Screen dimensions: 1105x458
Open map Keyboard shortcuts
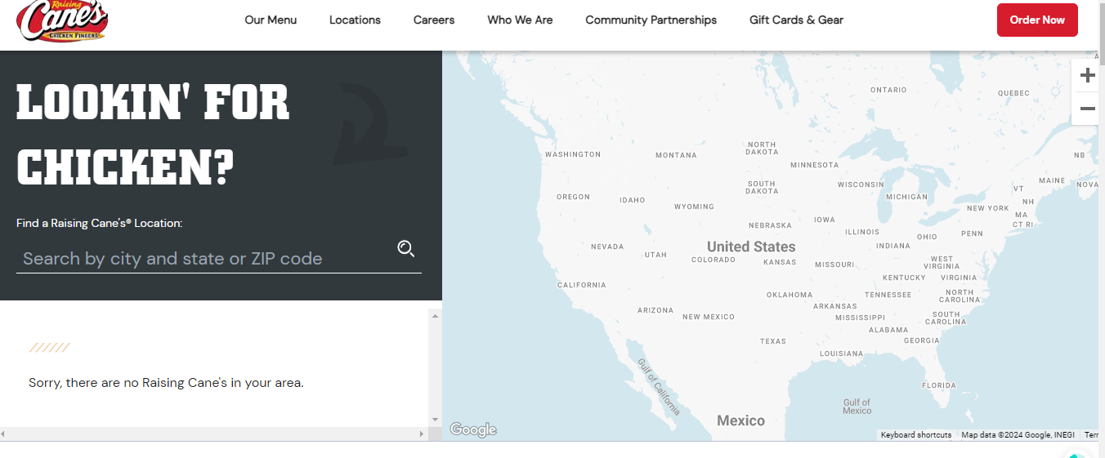[915, 435]
